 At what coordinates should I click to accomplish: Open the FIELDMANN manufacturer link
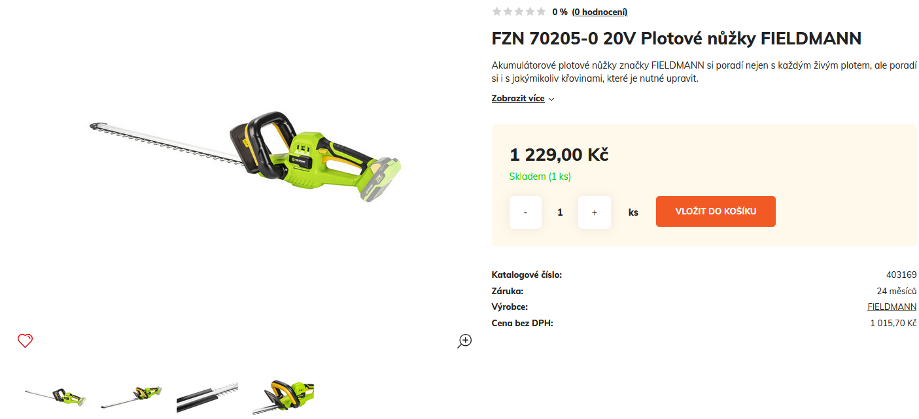click(x=892, y=307)
